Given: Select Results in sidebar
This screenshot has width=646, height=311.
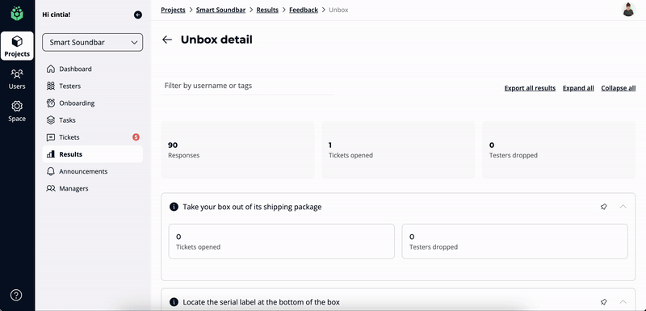Looking at the screenshot, I should [x=93, y=154].
